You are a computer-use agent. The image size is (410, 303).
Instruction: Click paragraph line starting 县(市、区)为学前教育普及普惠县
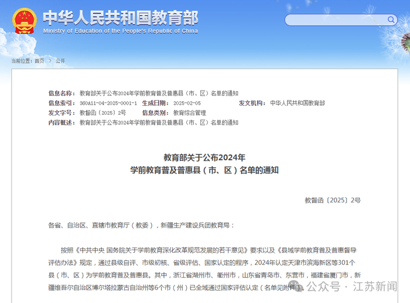[204, 275]
